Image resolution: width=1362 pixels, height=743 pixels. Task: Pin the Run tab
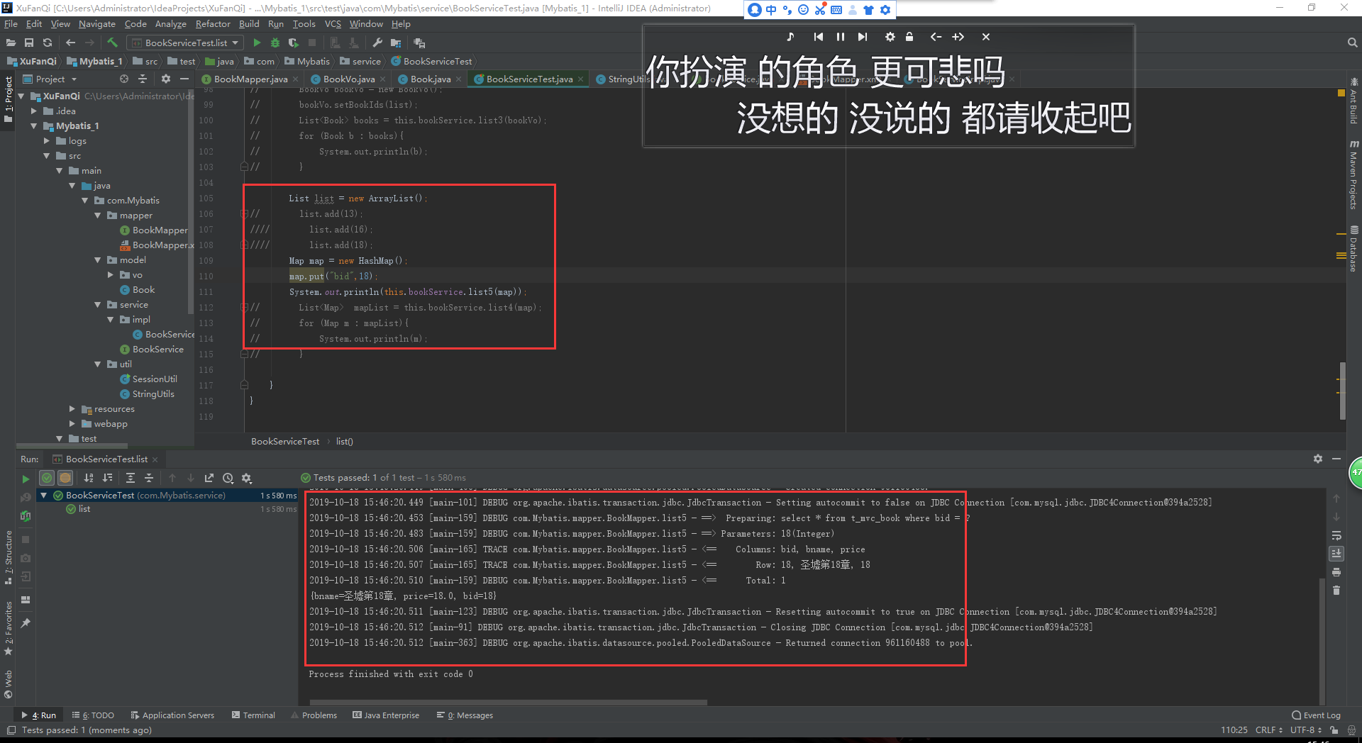point(26,623)
